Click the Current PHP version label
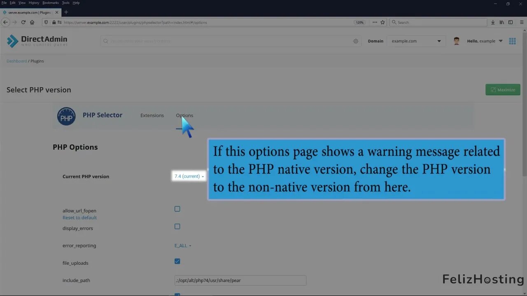The height and width of the screenshot is (296, 527). [86, 176]
